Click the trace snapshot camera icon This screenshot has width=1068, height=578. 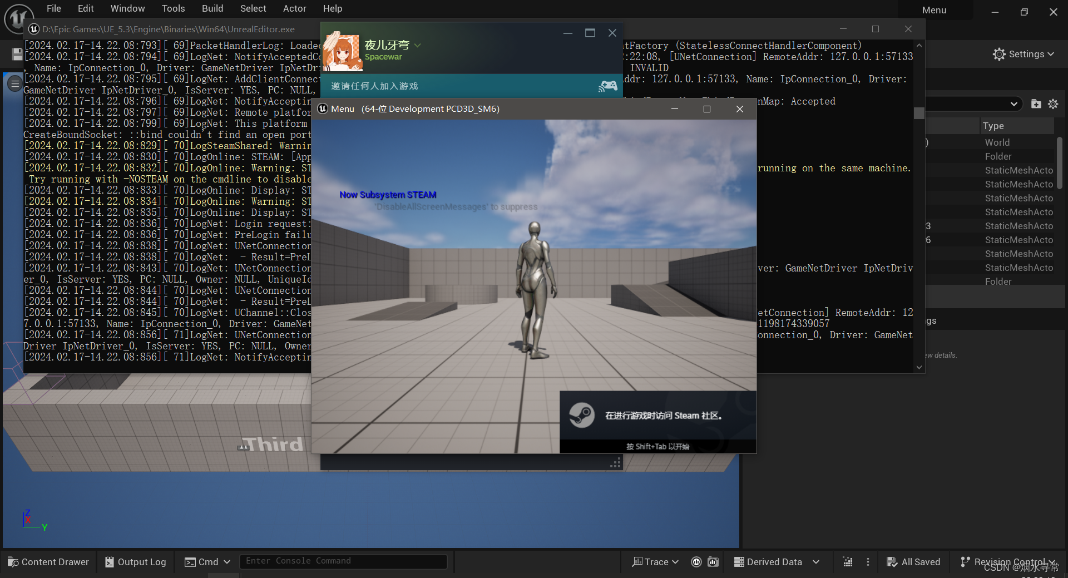coord(714,562)
